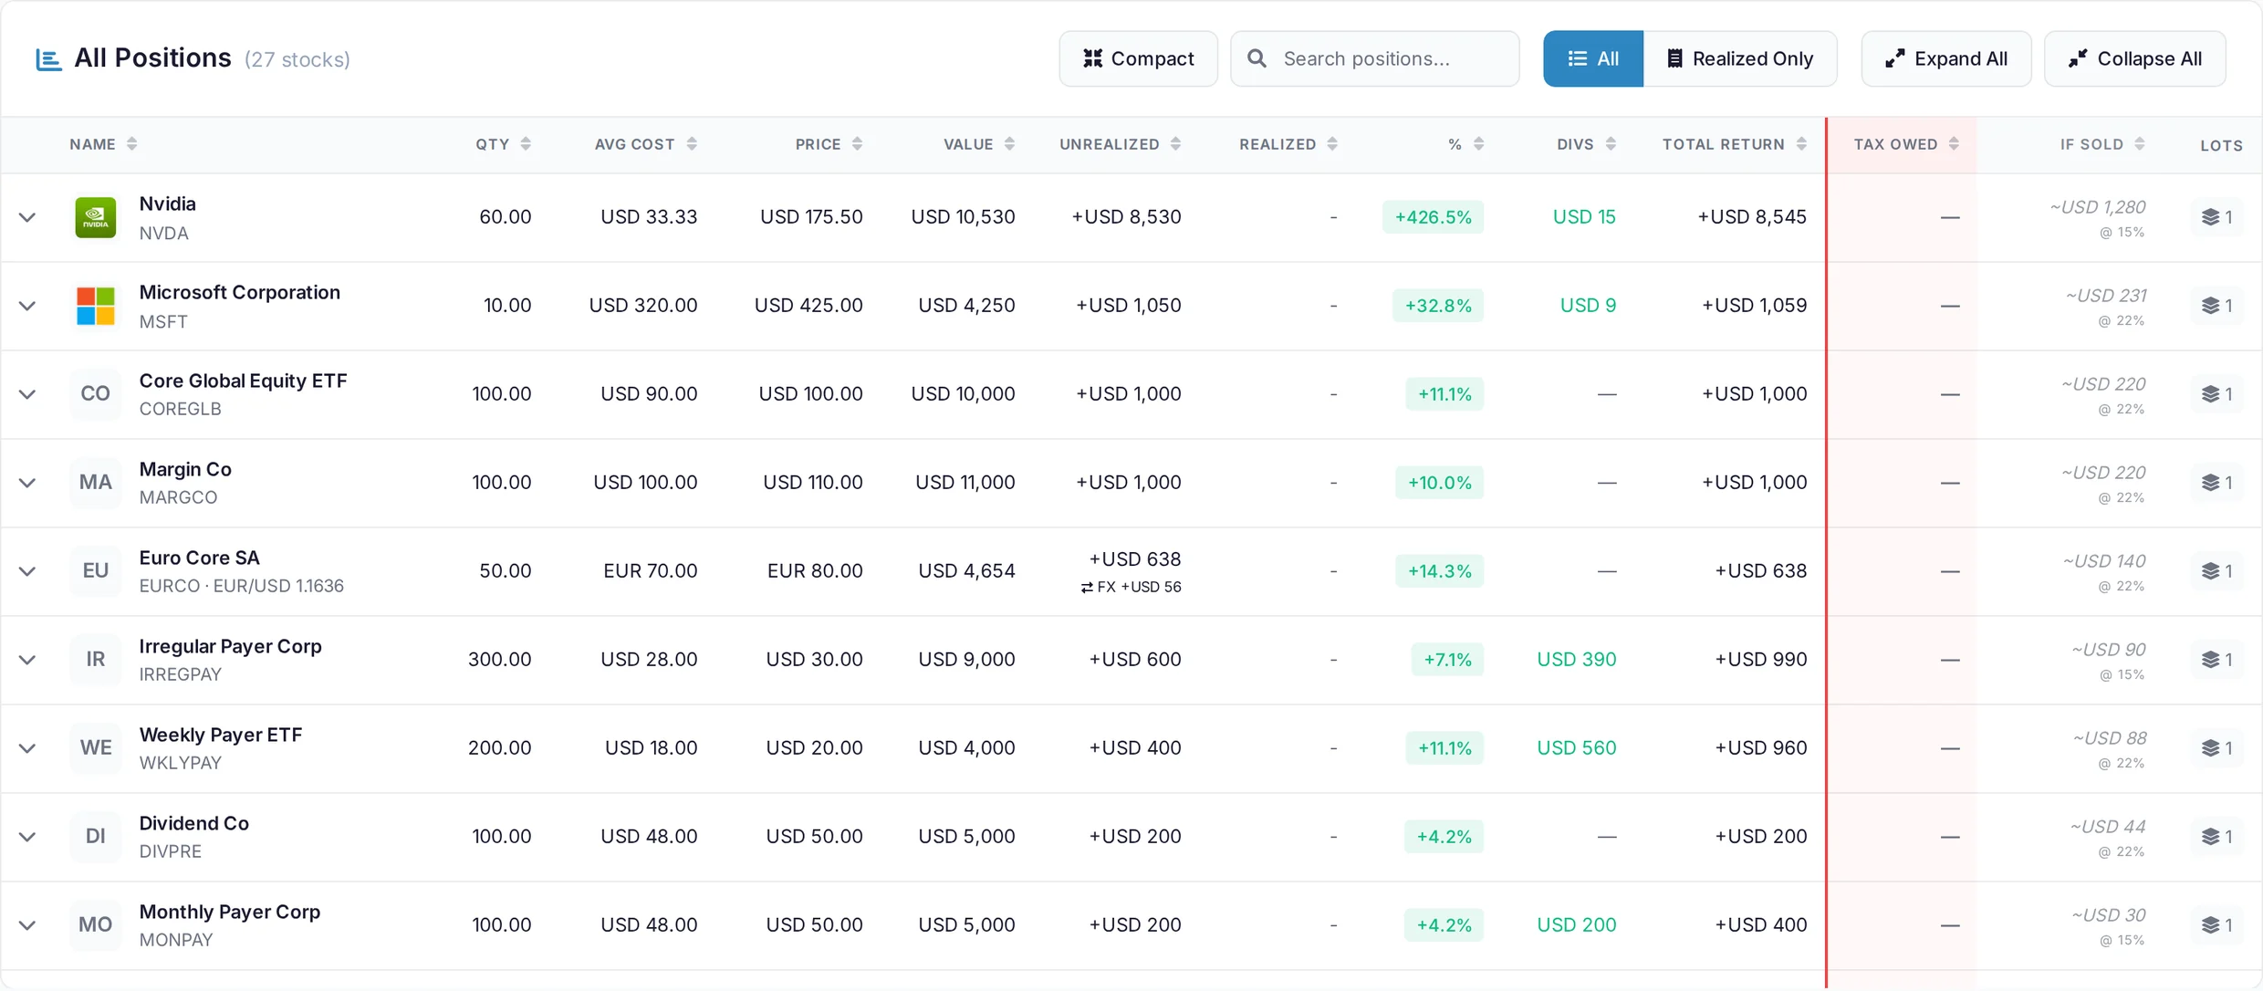This screenshot has height=991, width=2263.
Task: Expand the Monthly Payer Corp row
Action: click(27, 925)
